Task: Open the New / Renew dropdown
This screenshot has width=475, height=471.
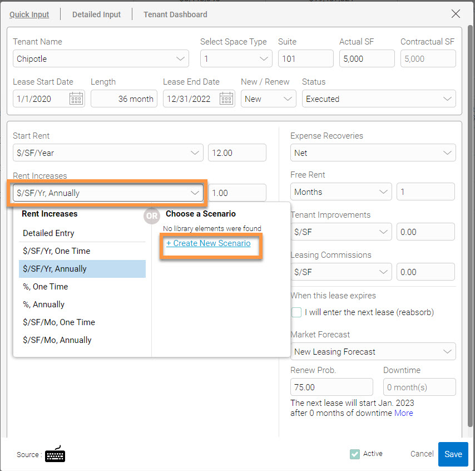Action: (269, 99)
